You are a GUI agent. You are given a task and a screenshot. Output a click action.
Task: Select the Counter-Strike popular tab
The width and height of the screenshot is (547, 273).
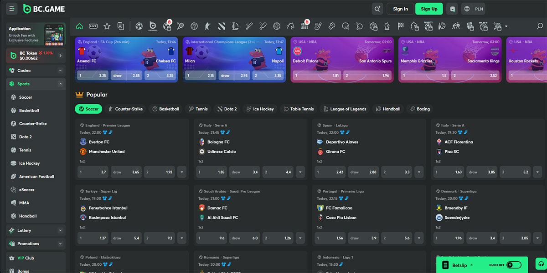pyautogui.click(x=124, y=109)
